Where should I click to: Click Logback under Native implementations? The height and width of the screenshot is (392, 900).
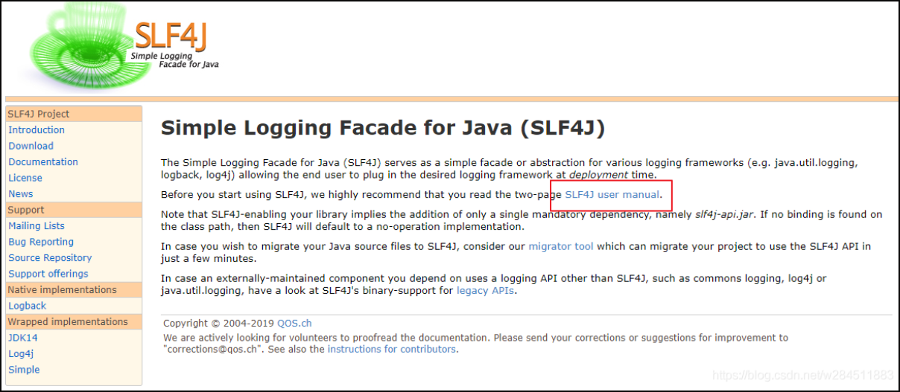tap(28, 306)
